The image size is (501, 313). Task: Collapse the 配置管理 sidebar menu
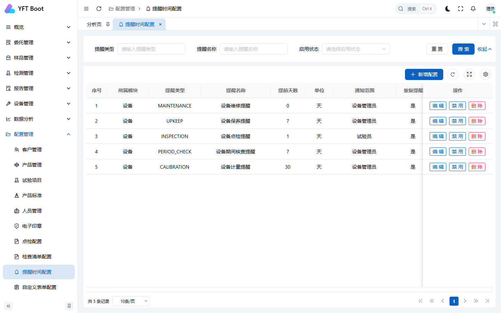(39, 134)
